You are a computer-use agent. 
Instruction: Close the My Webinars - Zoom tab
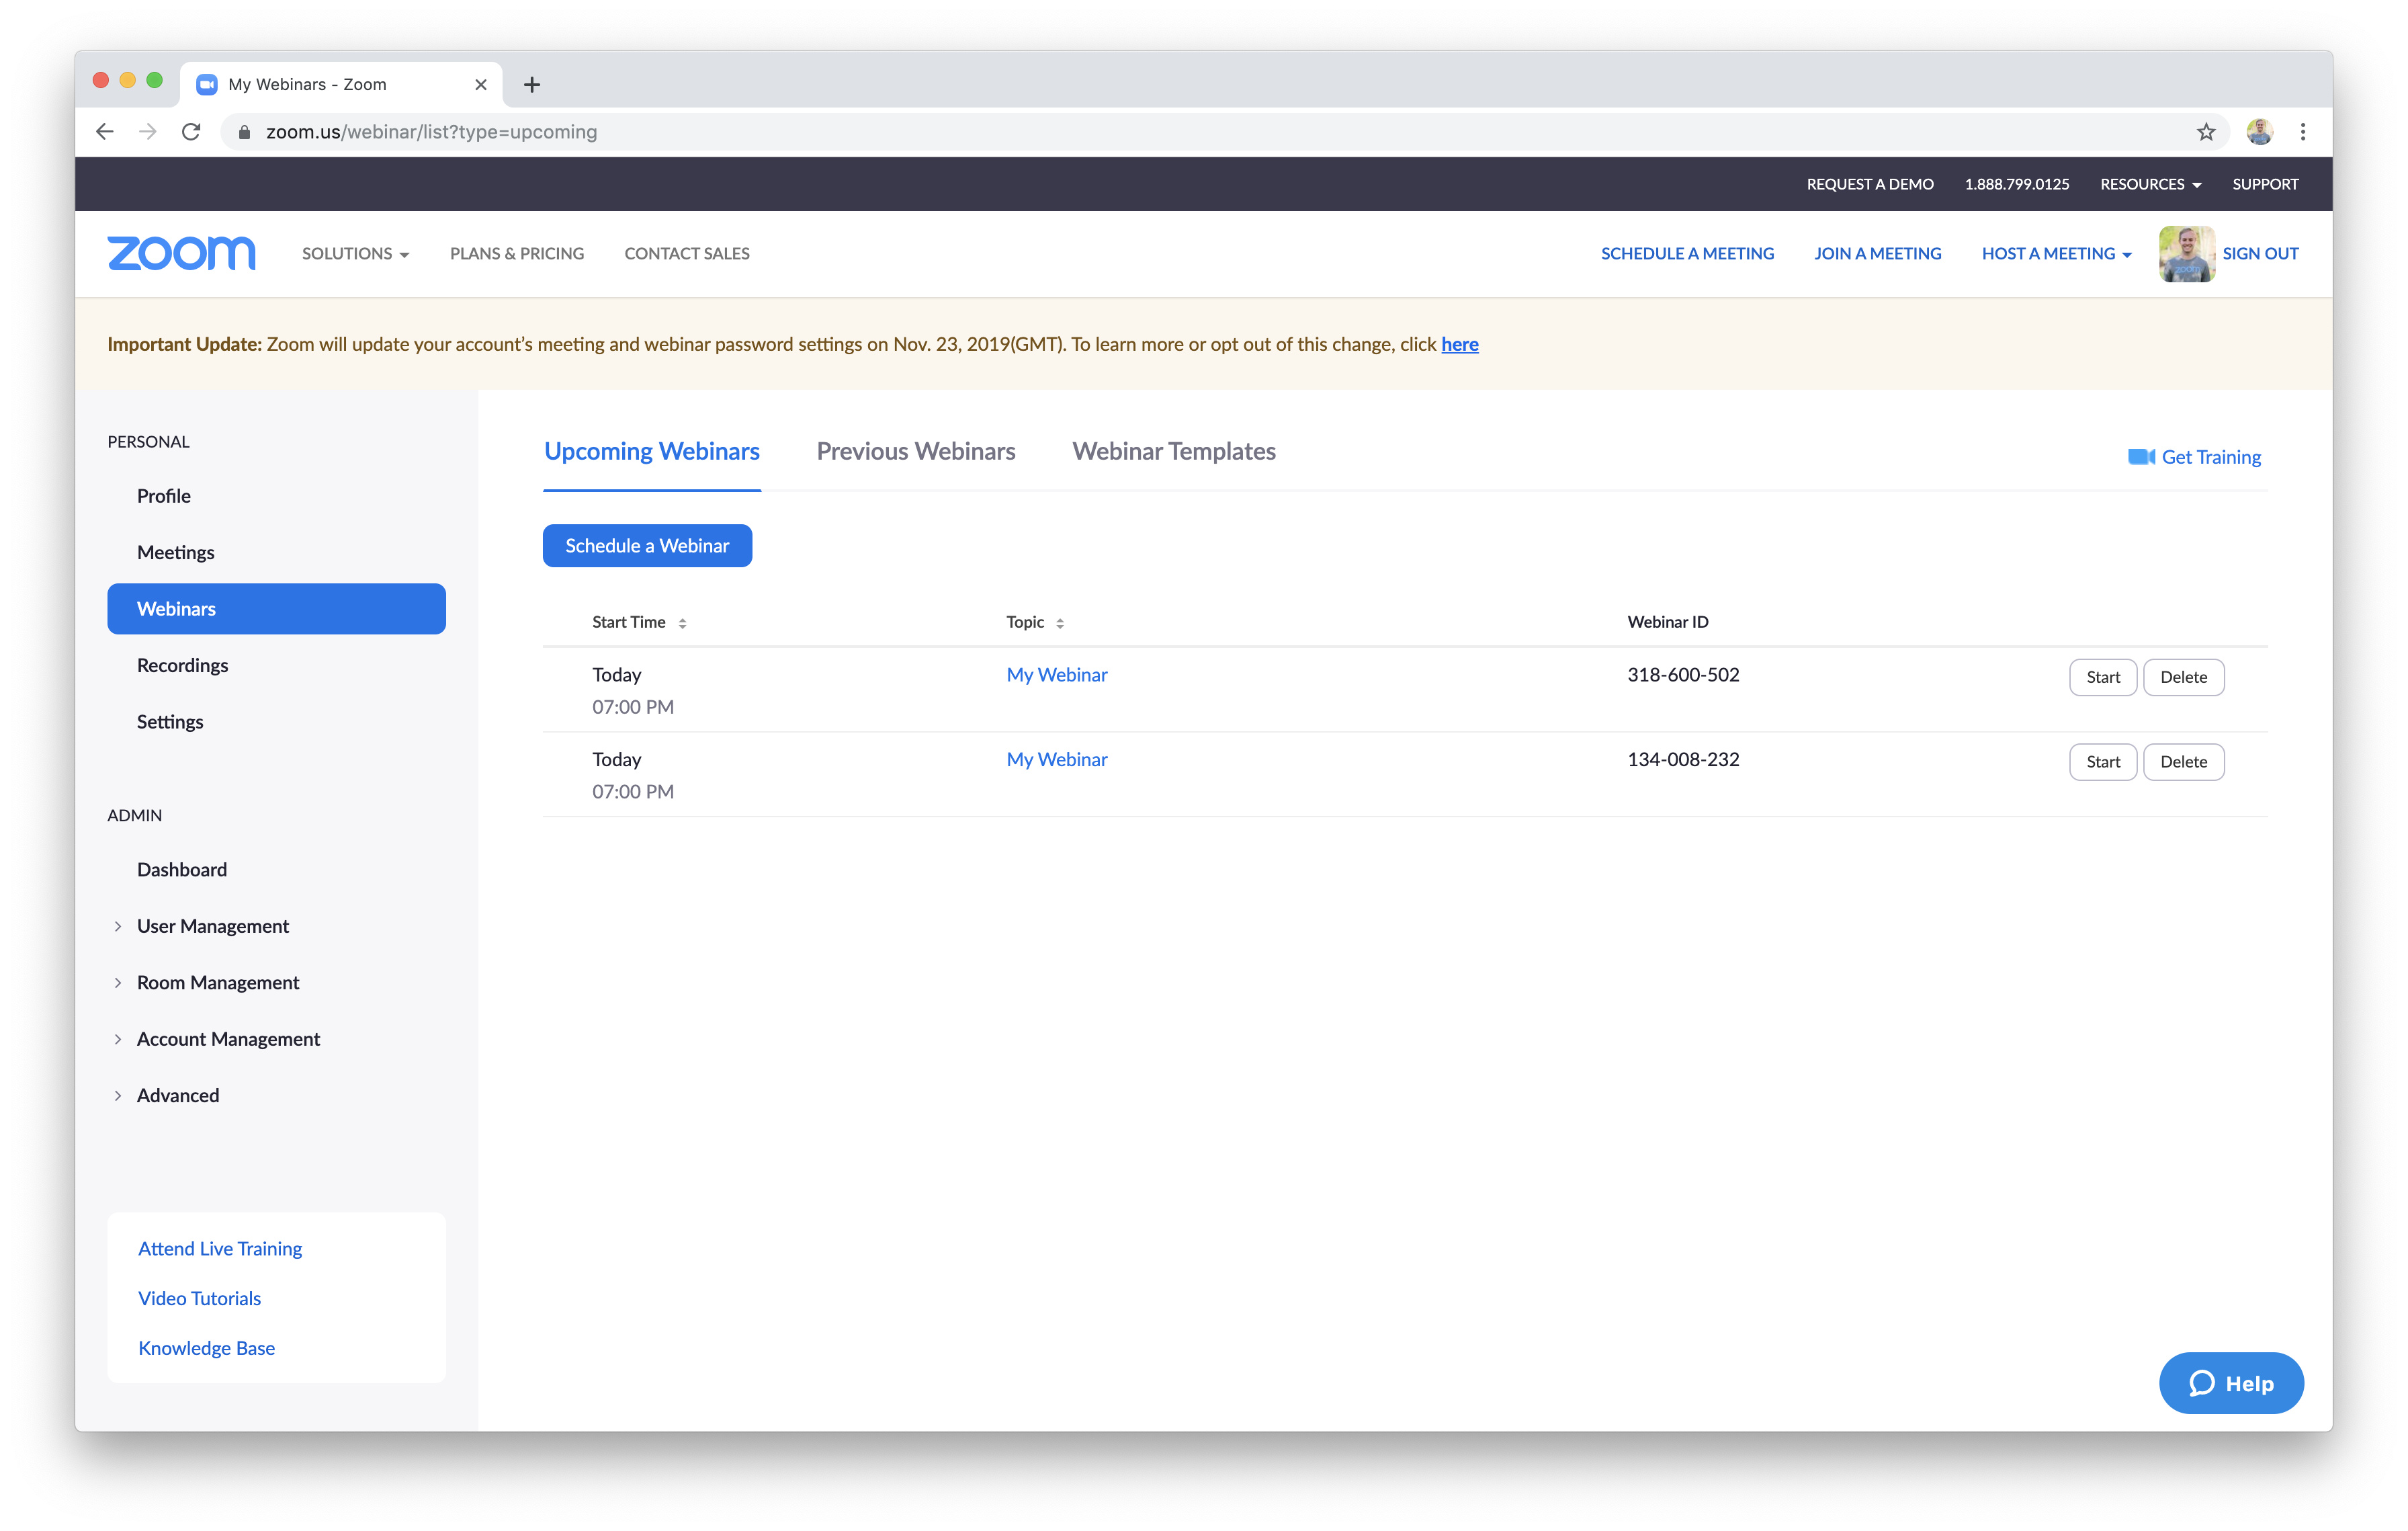pos(481,85)
